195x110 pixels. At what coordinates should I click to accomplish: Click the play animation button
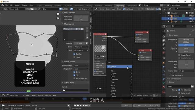pos(83,105)
